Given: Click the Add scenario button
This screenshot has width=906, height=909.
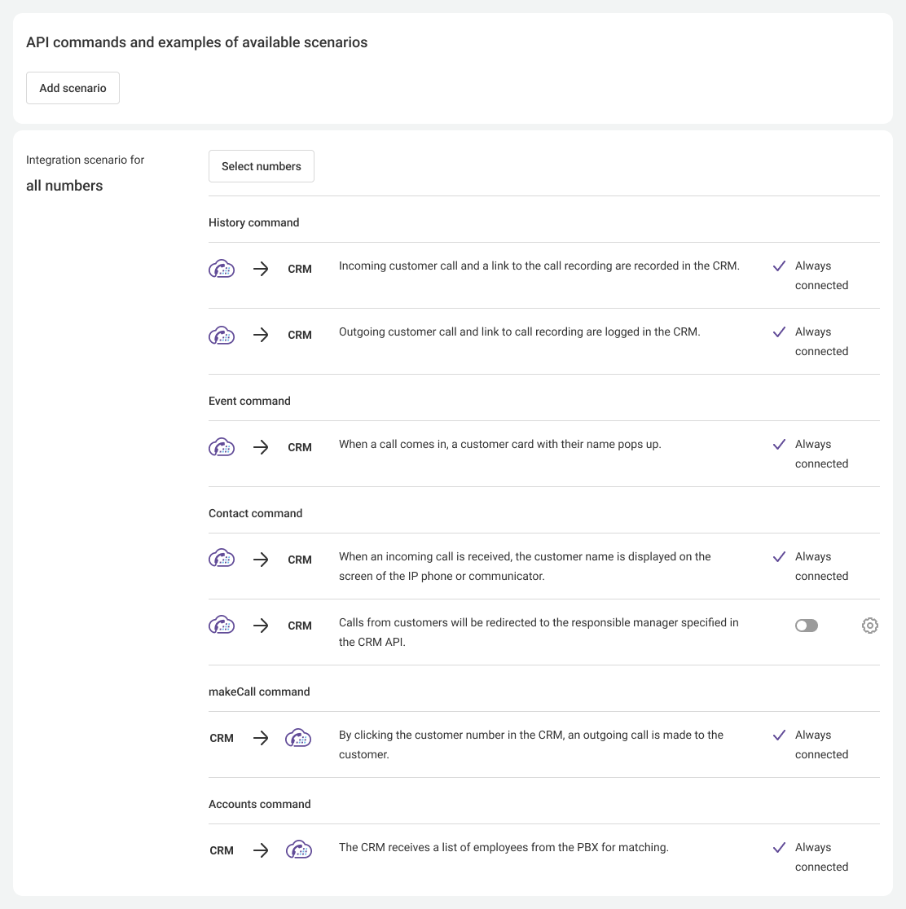Looking at the screenshot, I should pyautogui.click(x=73, y=88).
